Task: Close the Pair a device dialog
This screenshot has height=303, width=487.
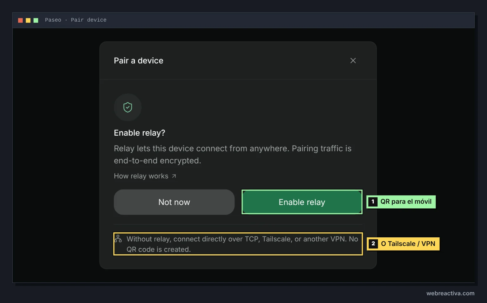Action: (x=353, y=61)
